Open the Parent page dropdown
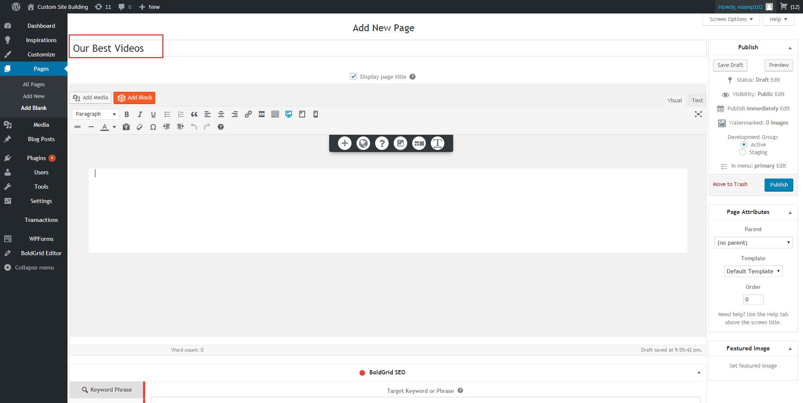Viewport: 803px width, 403px height. 753,243
